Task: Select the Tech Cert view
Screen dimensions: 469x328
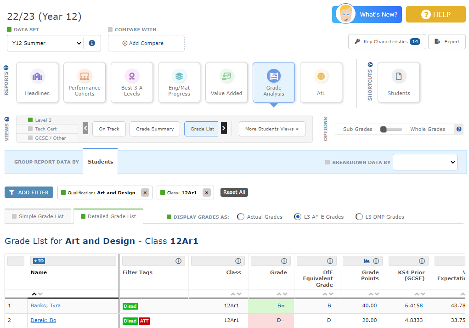Action: [47, 129]
